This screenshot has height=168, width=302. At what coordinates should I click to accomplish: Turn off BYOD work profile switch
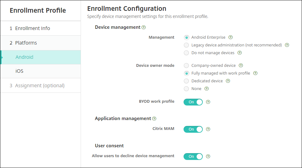193,102
